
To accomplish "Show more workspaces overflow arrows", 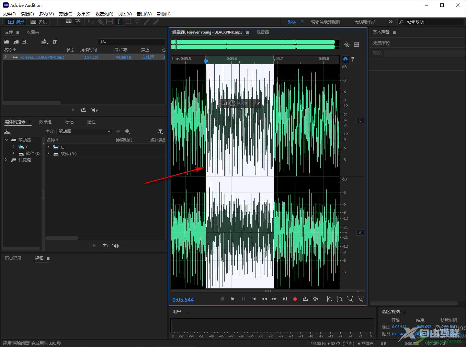I will click(x=390, y=22).
